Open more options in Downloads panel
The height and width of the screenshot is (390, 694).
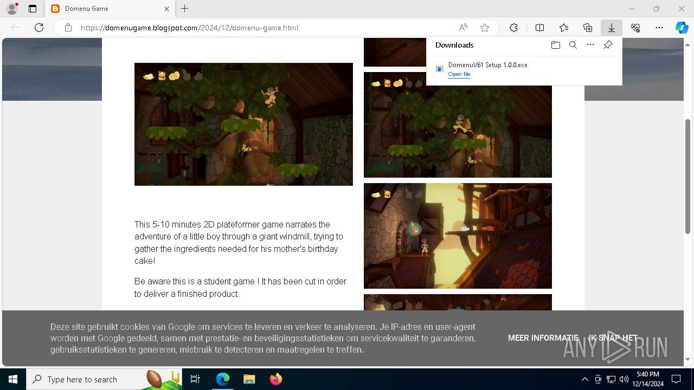point(590,45)
